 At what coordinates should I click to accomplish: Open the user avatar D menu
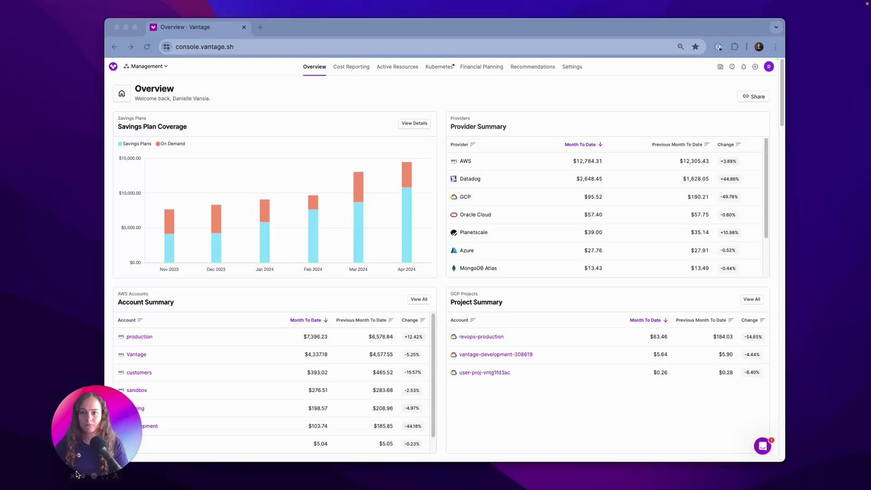pos(768,66)
